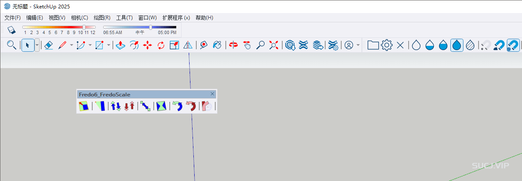The width and height of the screenshot is (522, 181).
Task: Activate the Orbit camera tool
Action: [233, 45]
